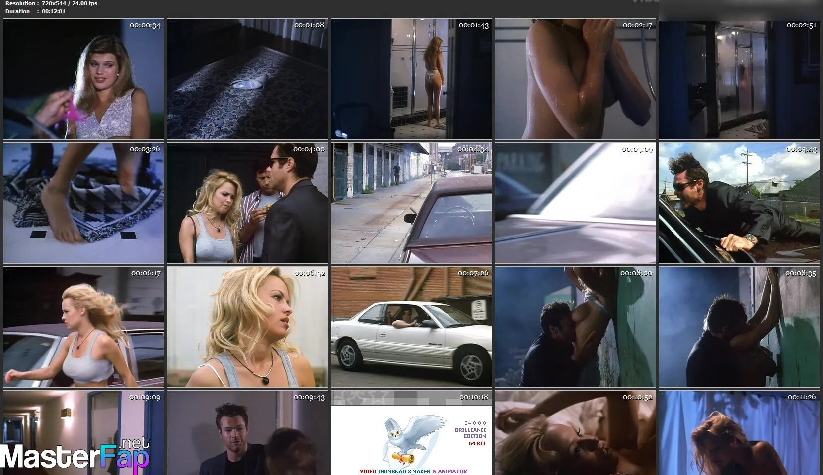Open the thumbnail at timestamp 00:00:34
The width and height of the screenshot is (823, 475).
click(x=83, y=79)
